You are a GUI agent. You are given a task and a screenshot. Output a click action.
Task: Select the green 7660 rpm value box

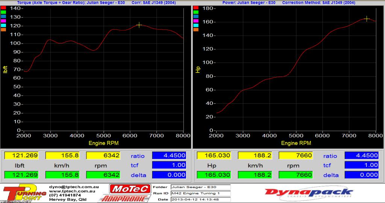pos(296,175)
